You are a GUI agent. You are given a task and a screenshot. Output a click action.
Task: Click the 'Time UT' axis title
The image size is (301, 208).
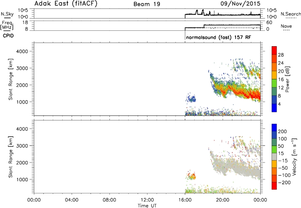coord(147,205)
